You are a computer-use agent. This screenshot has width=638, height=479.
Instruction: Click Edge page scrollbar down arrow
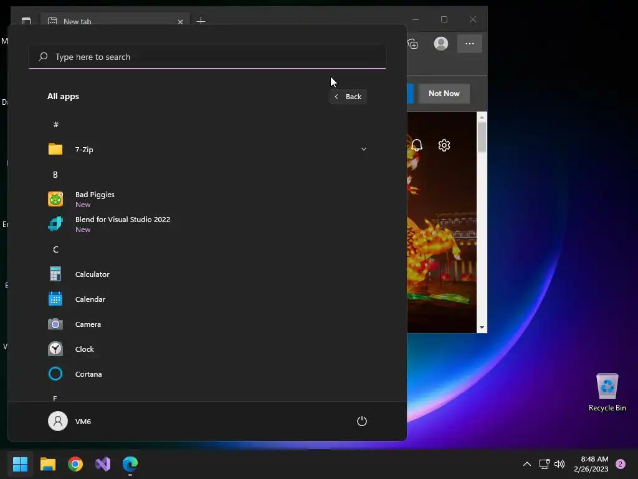click(482, 327)
